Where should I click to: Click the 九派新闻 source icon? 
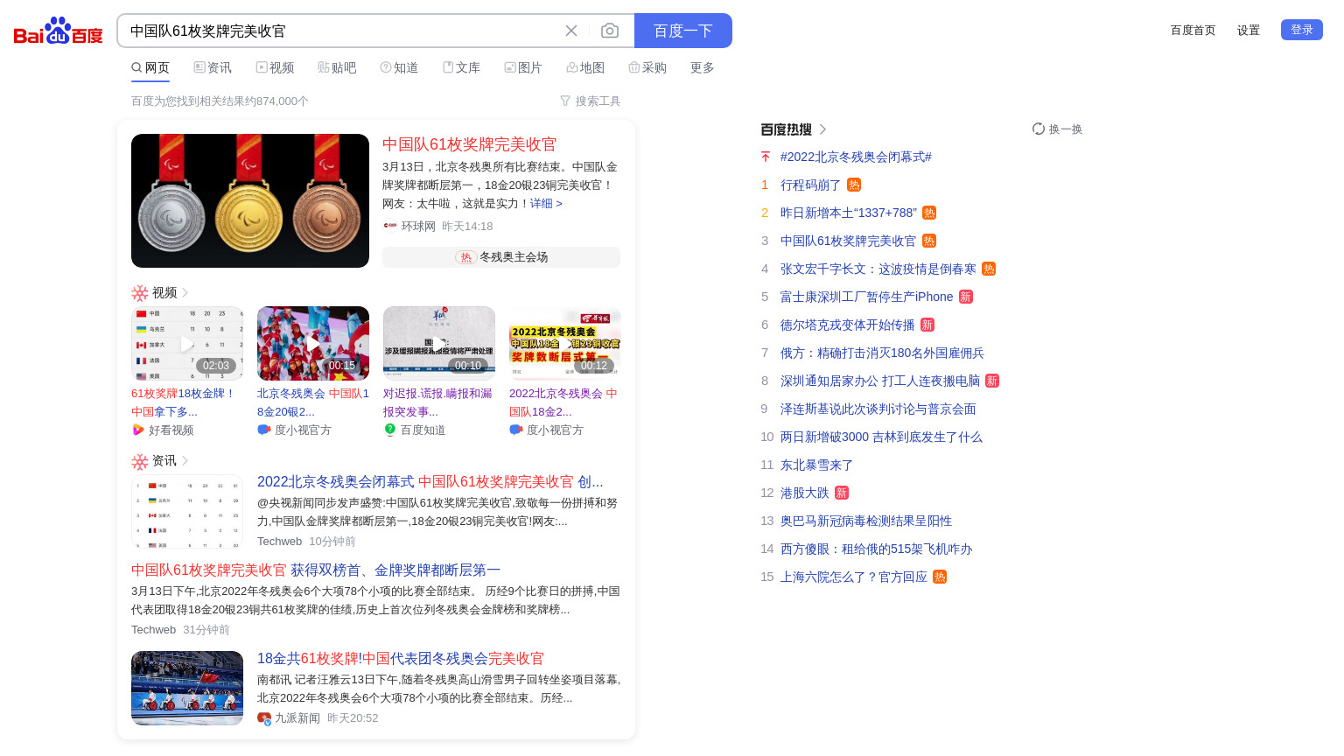[x=264, y=717]
